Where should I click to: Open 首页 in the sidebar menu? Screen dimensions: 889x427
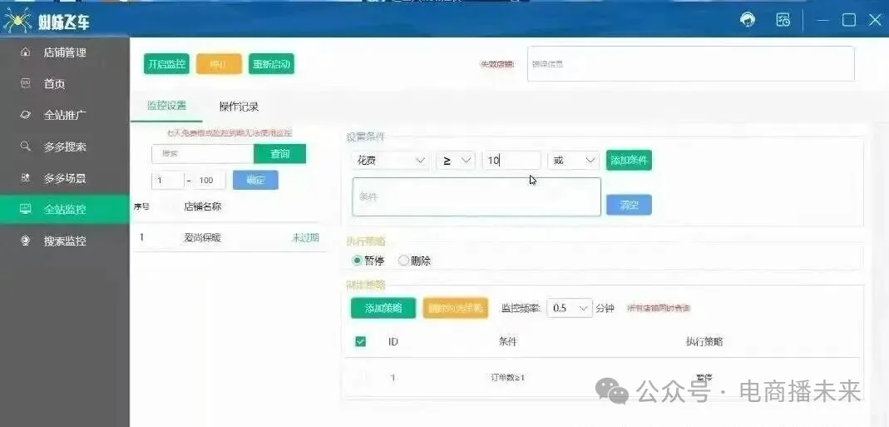pos(54,84)
